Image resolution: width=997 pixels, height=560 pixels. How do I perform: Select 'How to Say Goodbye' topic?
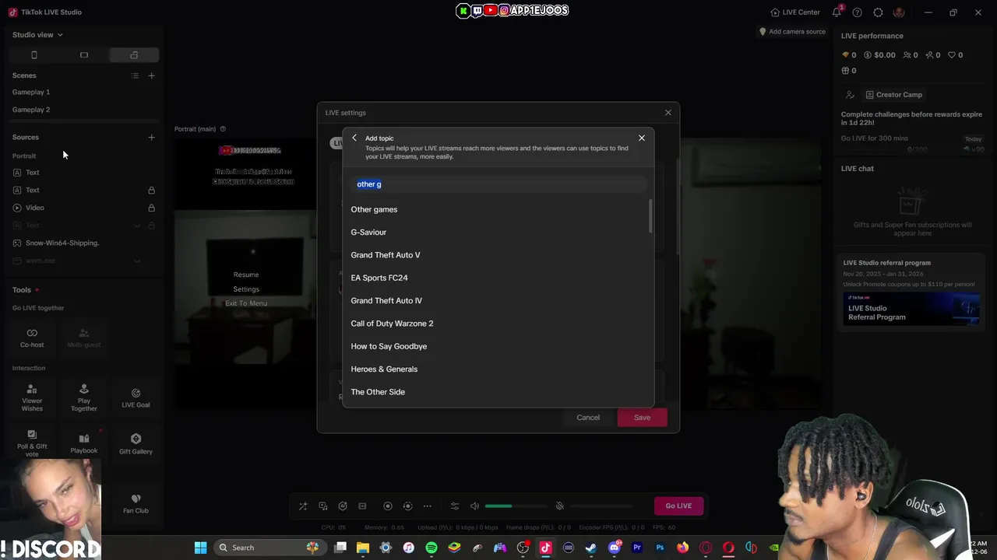click(389, 346)
